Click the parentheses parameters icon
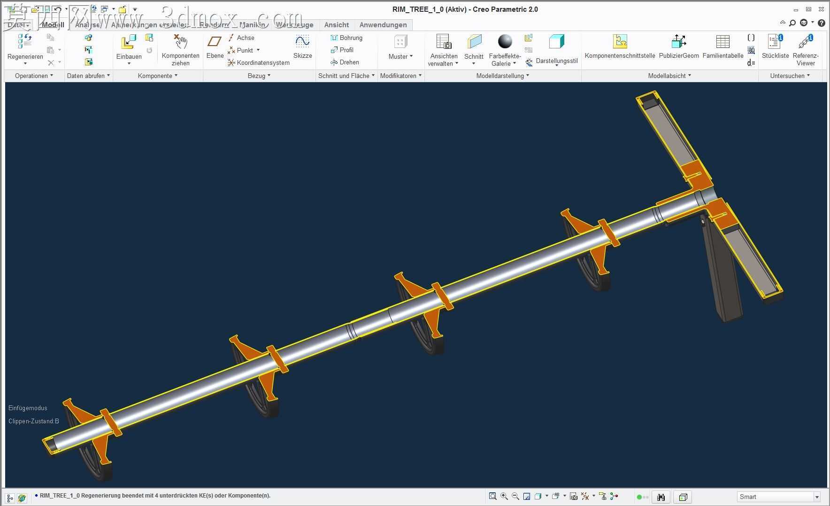This screenshot has width=830, height=506. 751,38
